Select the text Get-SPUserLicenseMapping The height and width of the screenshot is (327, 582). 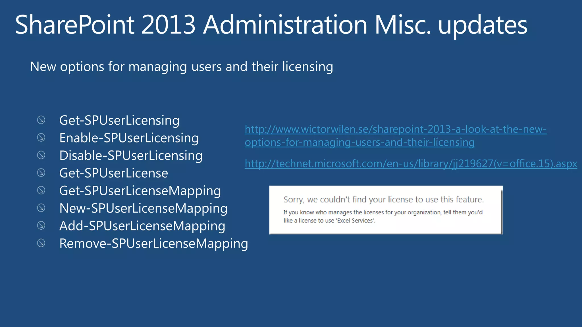140,191
